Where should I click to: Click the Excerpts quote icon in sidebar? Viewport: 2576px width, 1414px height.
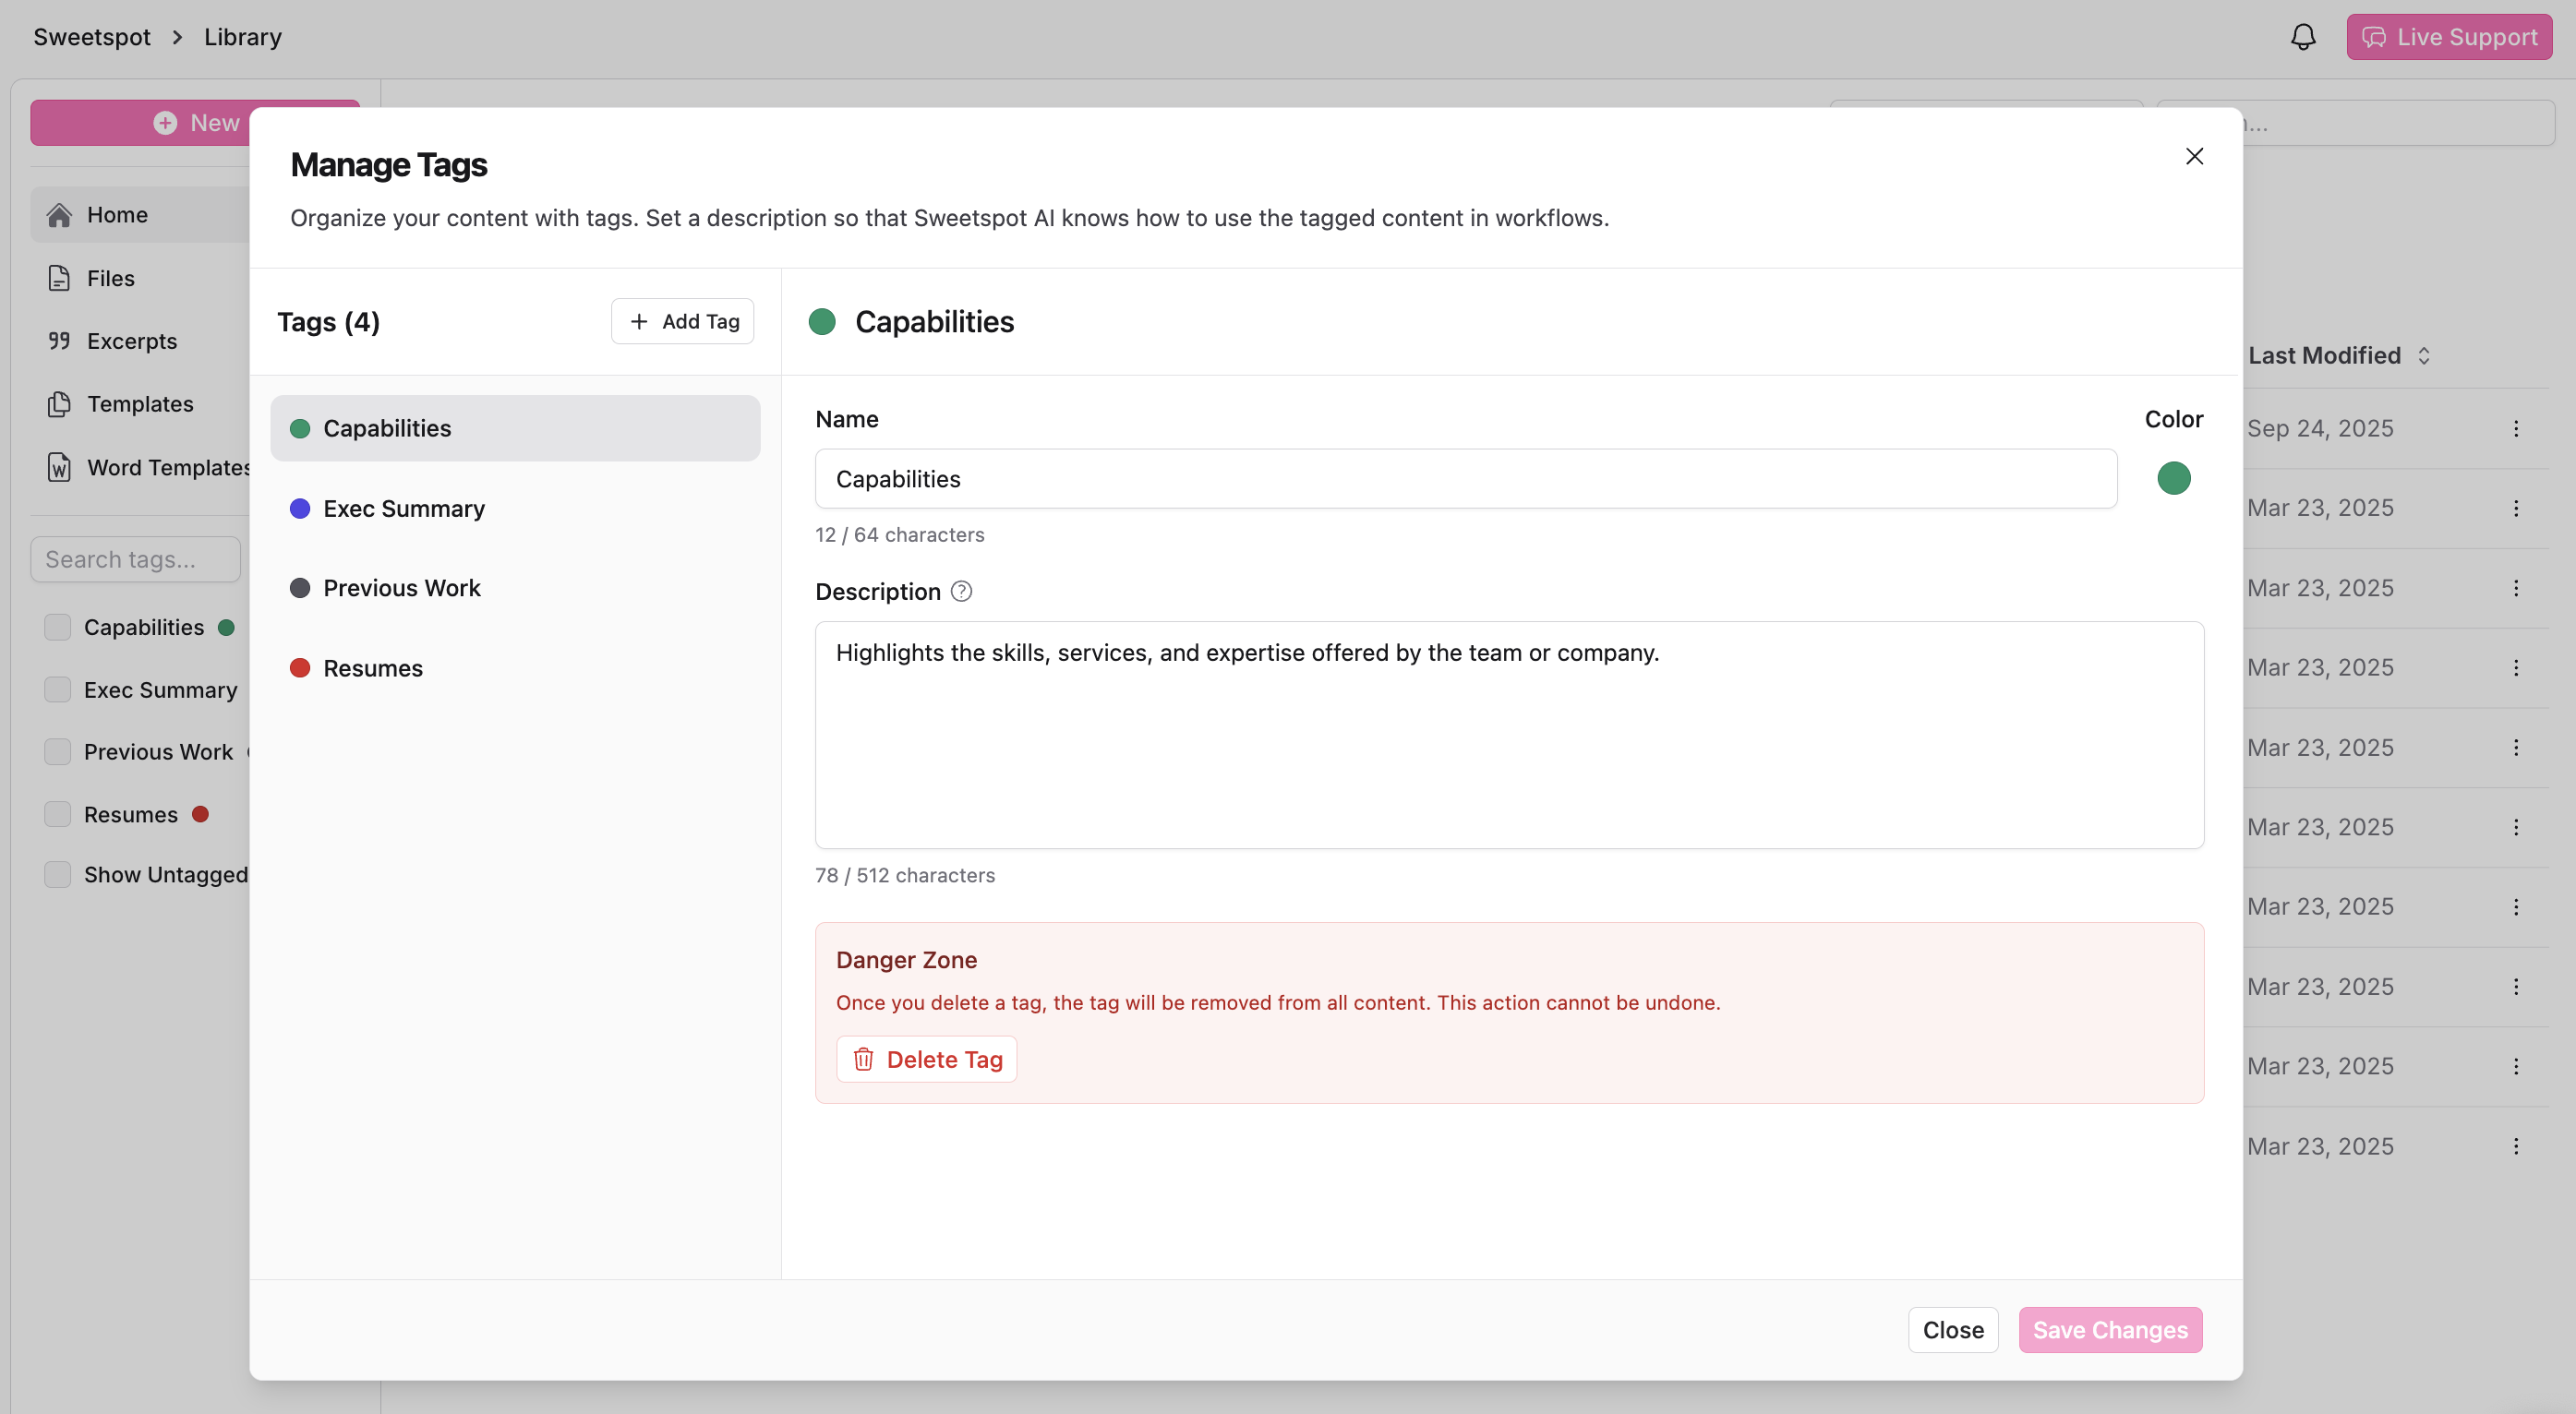[59, 341]
